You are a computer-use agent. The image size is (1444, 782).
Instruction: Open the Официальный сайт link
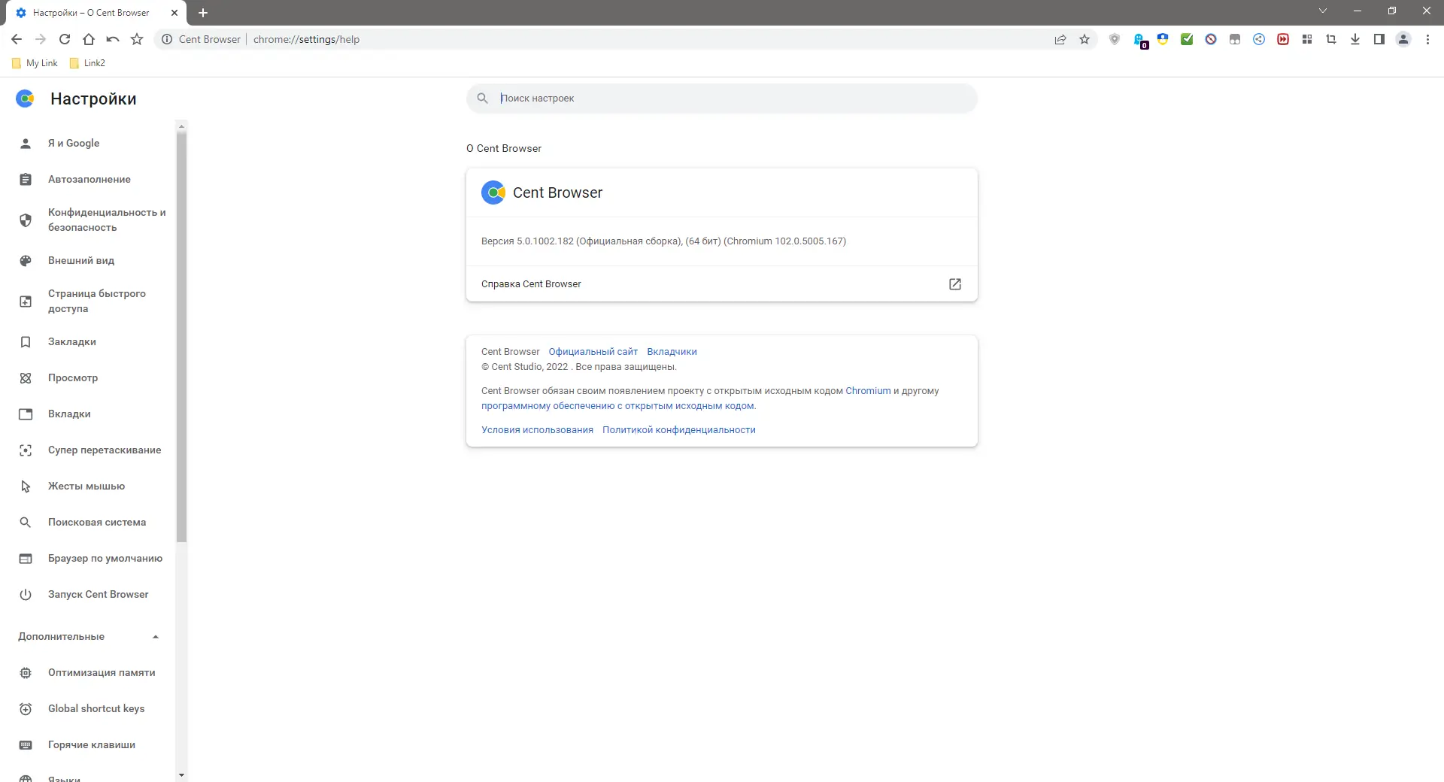point(593,351)
